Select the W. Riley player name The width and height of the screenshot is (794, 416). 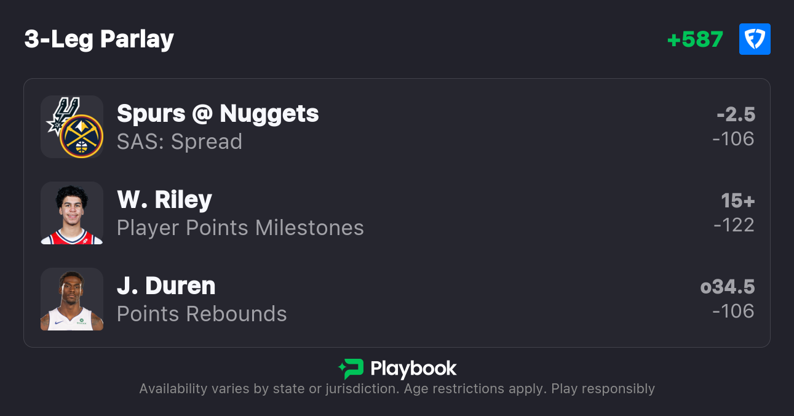[x=164, y=199]
